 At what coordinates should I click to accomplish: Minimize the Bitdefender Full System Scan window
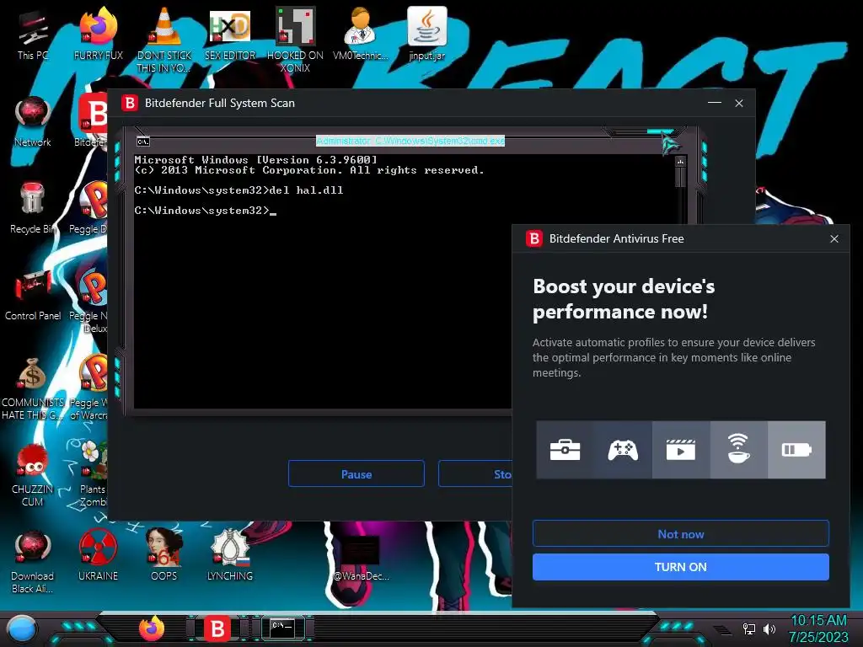[x=715, y=103]
